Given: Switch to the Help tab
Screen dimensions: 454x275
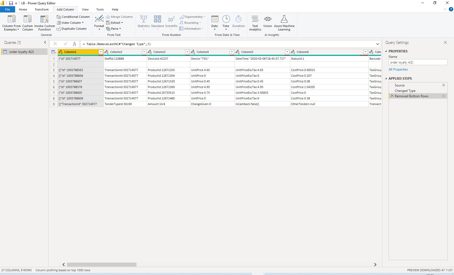Looking at the screenshot, I should pyautogui.click(x=115, y=9).
